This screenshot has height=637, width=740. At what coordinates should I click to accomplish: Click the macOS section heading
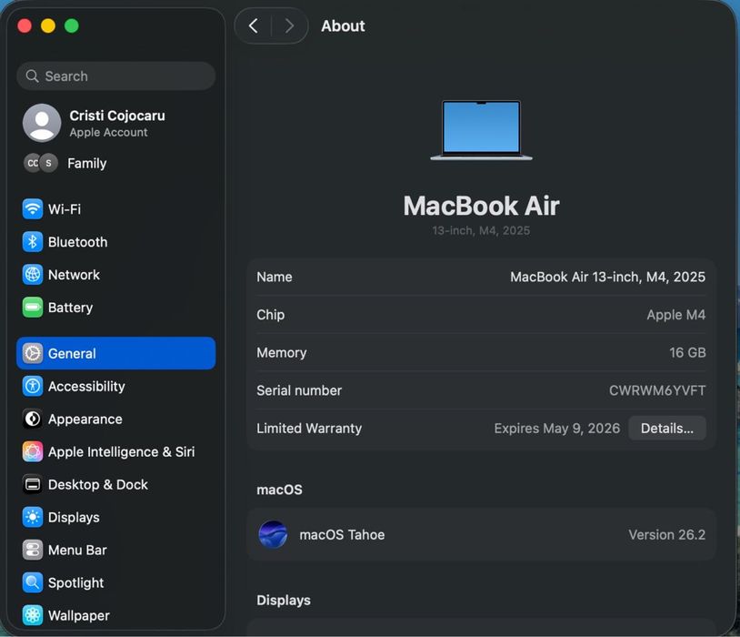[279, 490]
